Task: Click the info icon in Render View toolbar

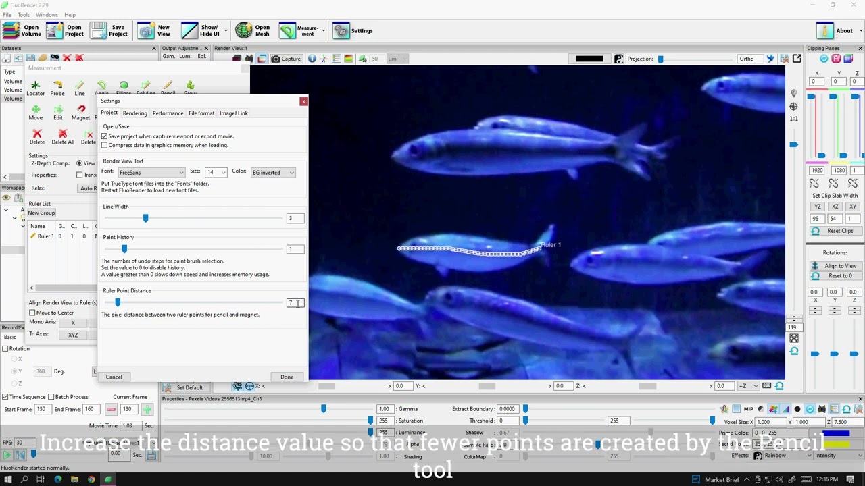Action: pyautogui.click(x=312, y=59)
